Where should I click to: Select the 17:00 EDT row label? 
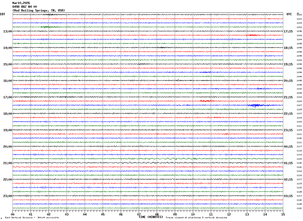8,97
